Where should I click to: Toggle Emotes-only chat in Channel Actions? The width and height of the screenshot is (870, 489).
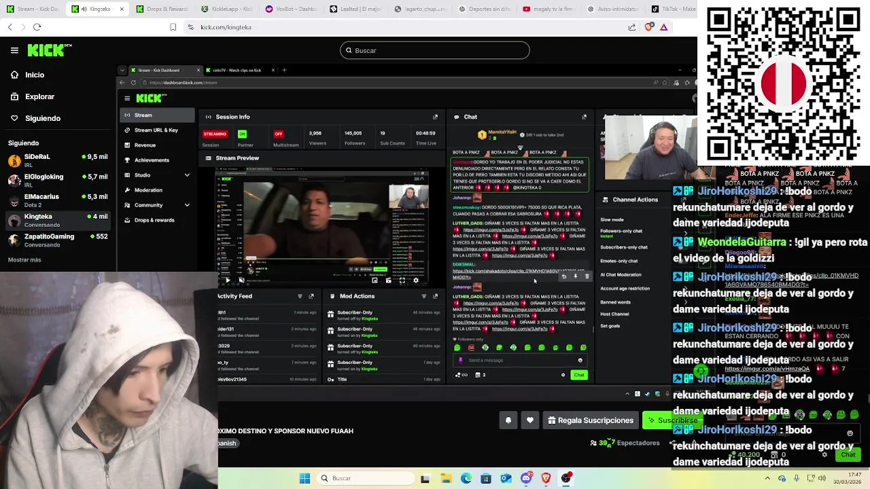[619, 261]
